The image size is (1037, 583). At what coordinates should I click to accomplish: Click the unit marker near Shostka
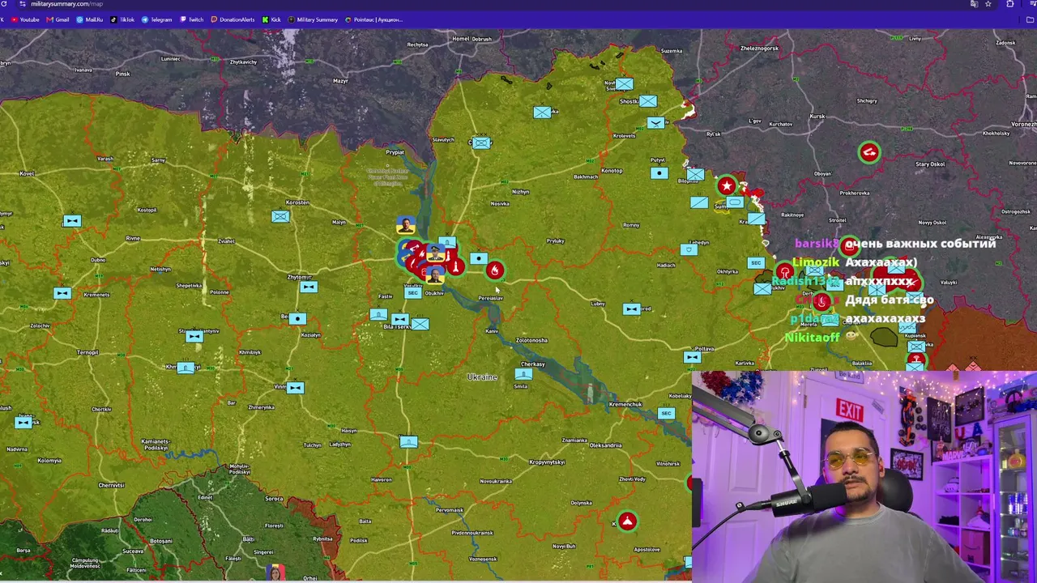coord(647,100)
